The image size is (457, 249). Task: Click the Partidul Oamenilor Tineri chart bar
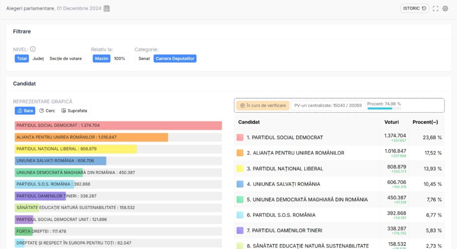pos(40,196)
